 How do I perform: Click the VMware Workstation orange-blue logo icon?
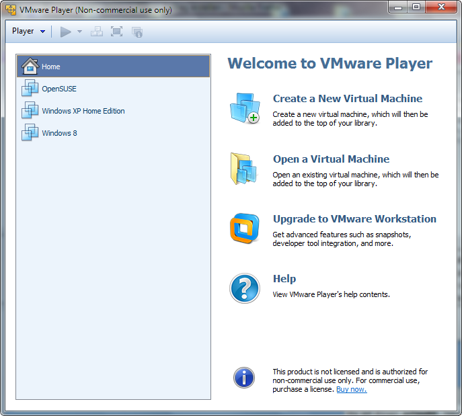(245, 228)
